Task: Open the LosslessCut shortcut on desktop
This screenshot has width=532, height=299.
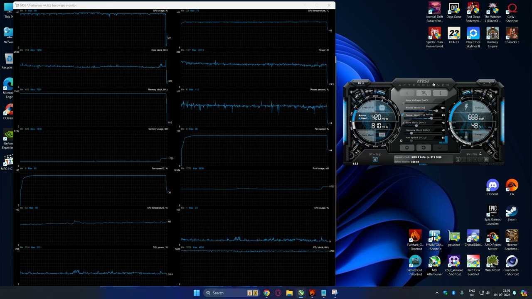Action: coord(415,266)
